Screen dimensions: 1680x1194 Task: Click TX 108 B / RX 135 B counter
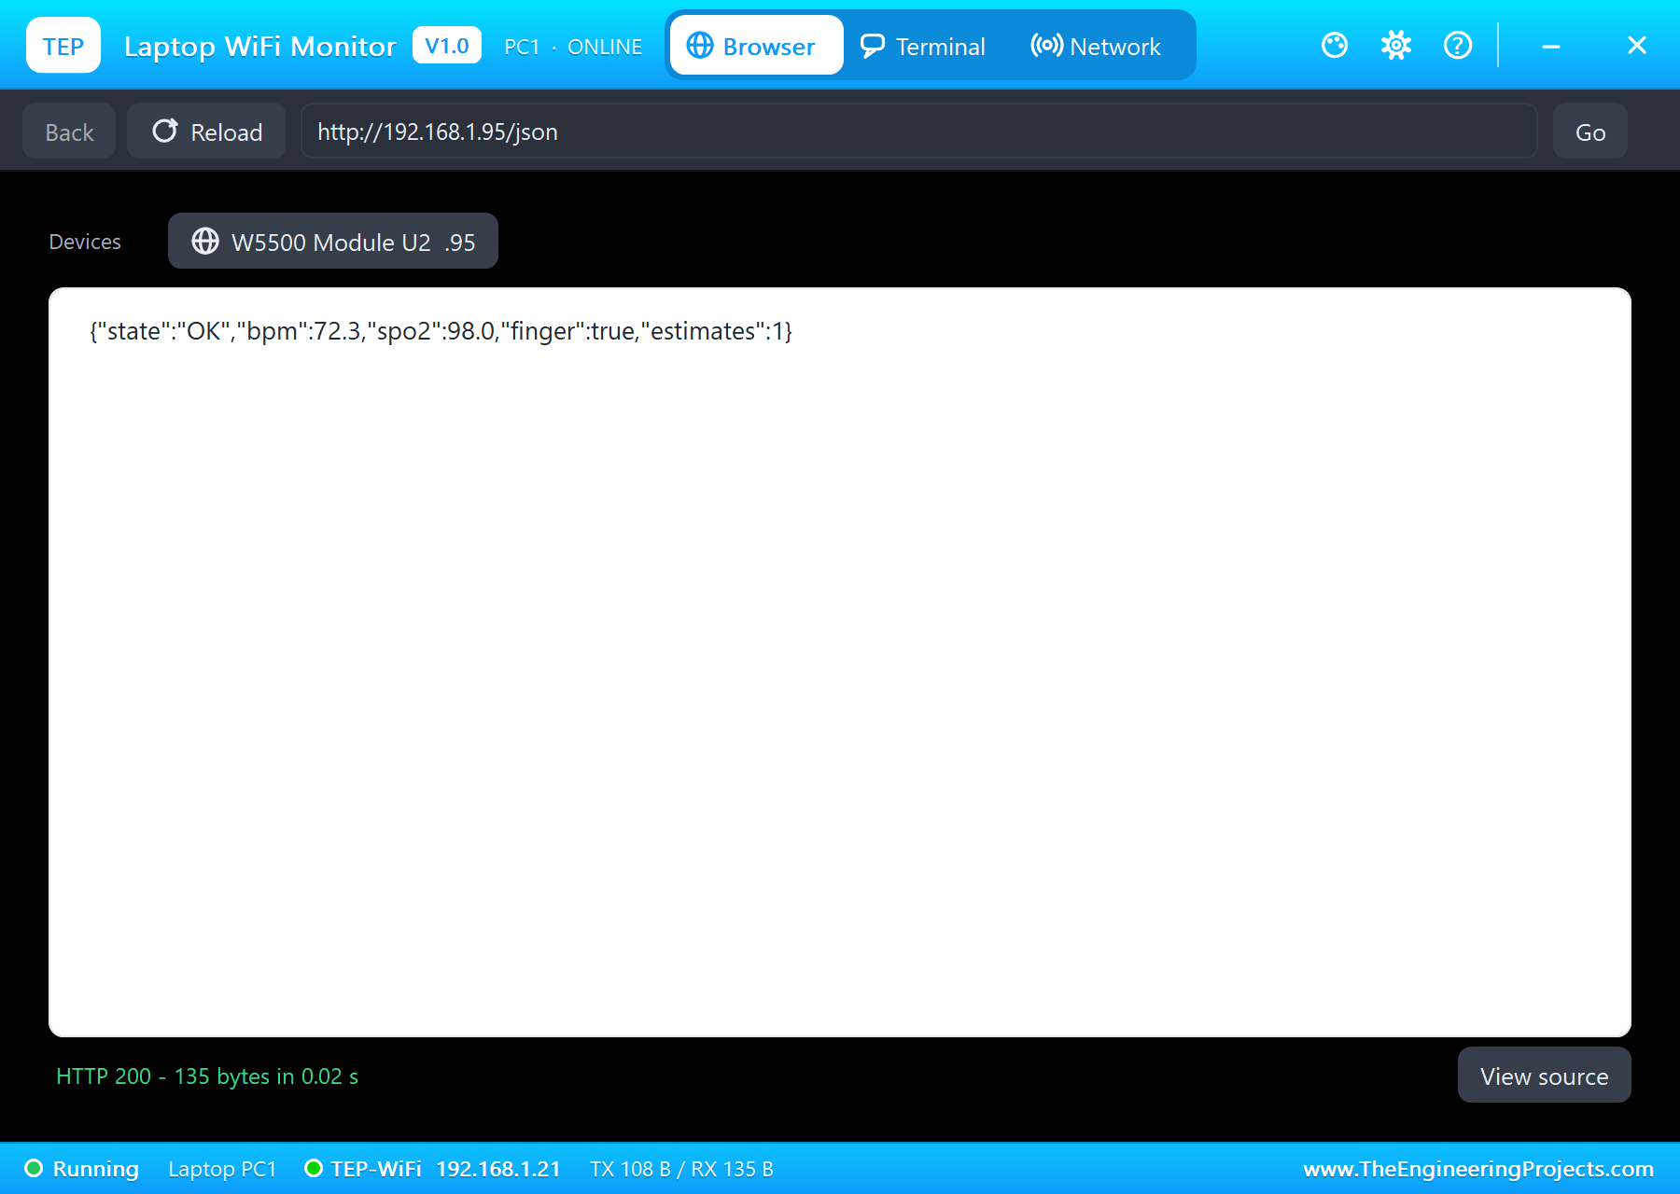681,1169
